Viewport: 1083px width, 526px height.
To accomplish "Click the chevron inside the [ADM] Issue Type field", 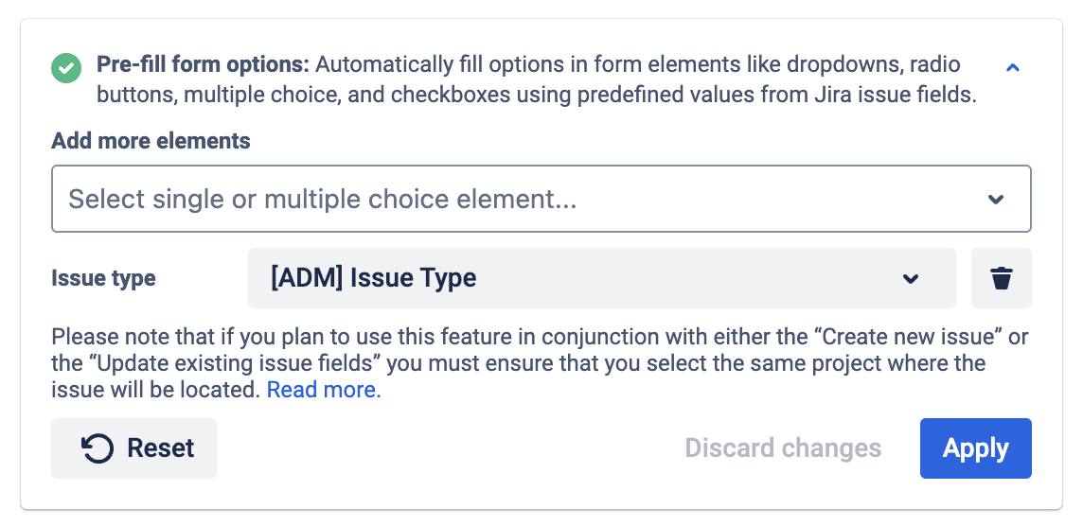I will pos(911,278).
